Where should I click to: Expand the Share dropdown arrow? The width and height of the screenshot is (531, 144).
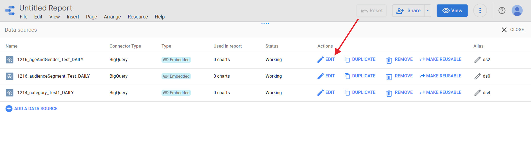[x=428, y=11]
